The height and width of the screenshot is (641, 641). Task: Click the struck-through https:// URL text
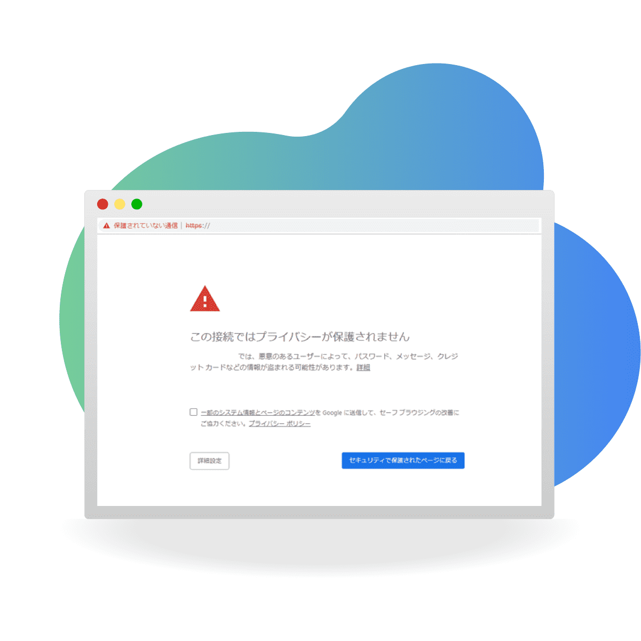pyautogui.click(x=197, y=226)
